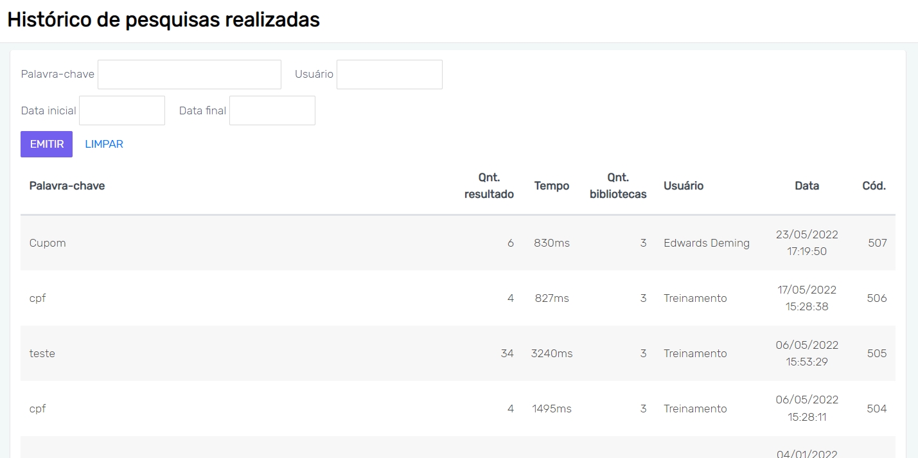Click the Qnt. resultado column header

click(x=489, y=186)
